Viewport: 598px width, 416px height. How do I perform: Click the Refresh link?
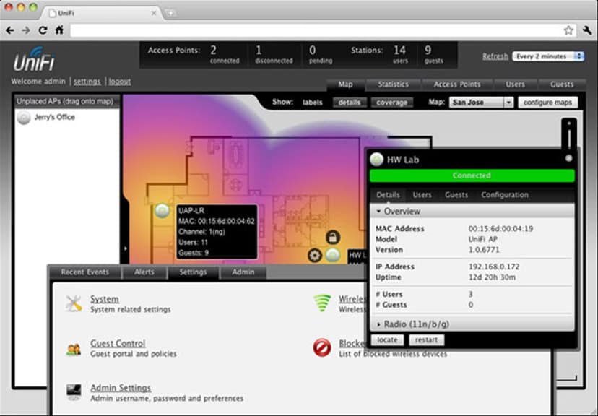pos(495,56)
